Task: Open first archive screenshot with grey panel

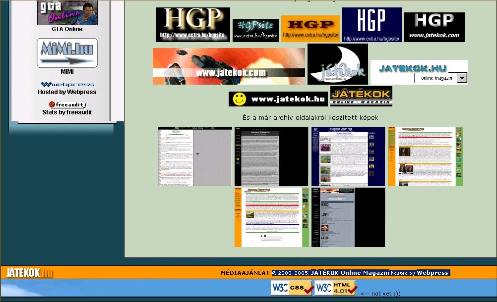Action: pyautogui.click(x=195, y=156)
